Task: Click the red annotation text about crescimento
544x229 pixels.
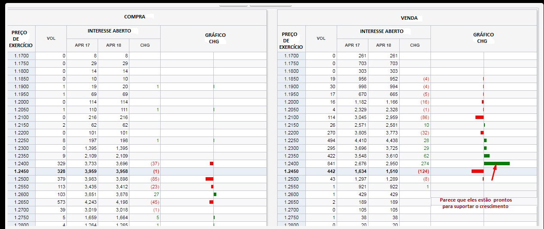Action: point(475,203)
